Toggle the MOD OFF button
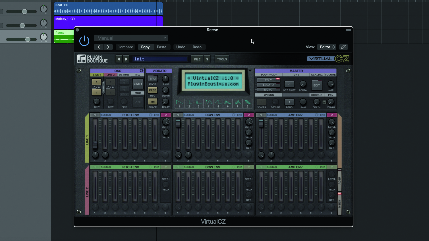 click(138, 102)
